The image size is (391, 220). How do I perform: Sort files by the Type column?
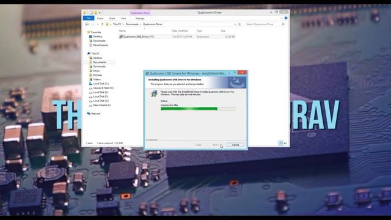point(199,31)
